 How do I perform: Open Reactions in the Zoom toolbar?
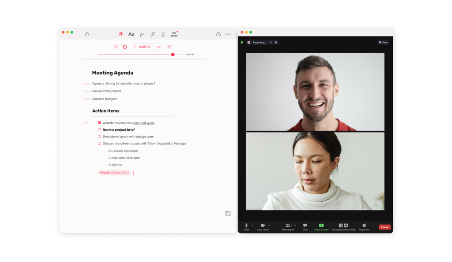(x=364, y=227)
